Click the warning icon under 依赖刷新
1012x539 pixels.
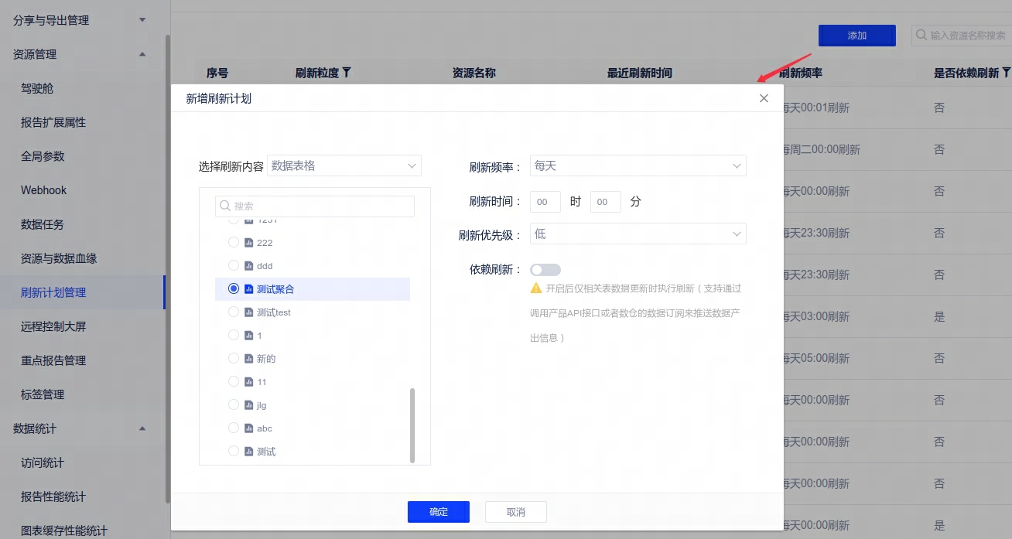click(x=535, y=288)
